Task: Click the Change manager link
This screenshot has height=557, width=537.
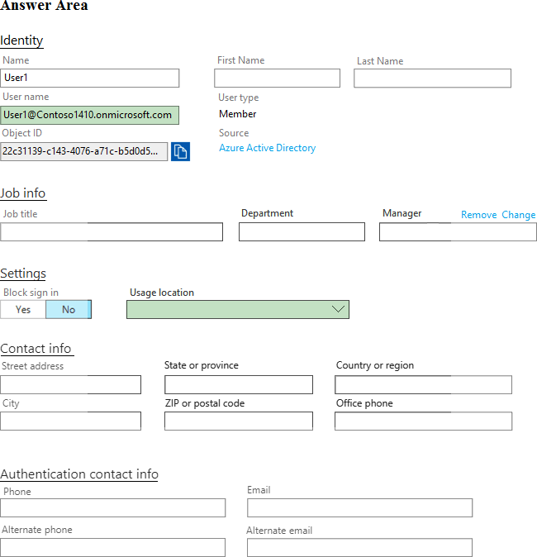Action: 518,215
